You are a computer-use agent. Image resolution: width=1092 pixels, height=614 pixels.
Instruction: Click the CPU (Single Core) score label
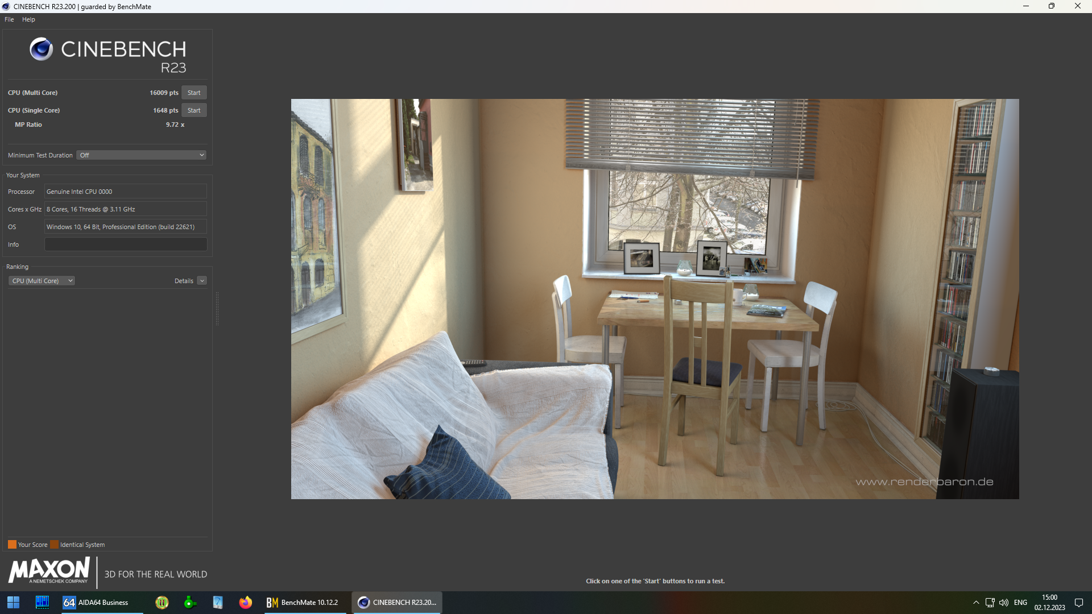coord(34,110)
